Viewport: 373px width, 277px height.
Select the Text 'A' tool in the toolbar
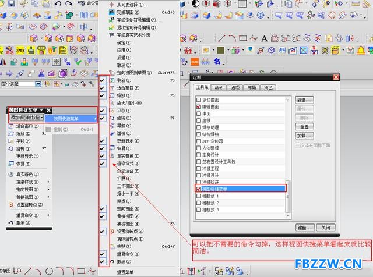point(264,38)
